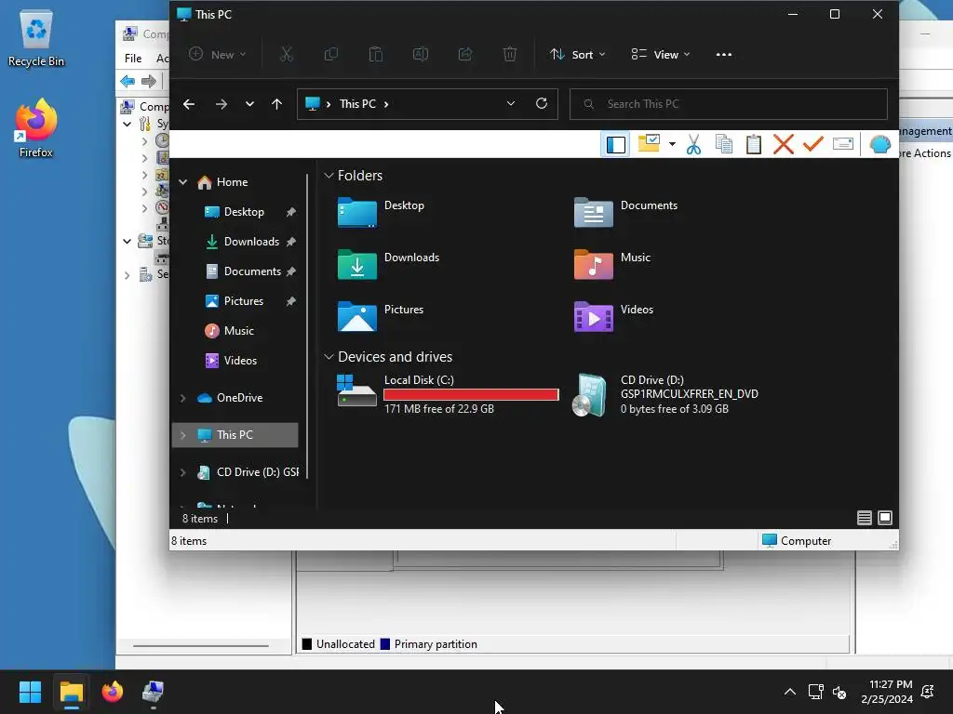The image size is (953, 714).
Task: Open the View dropdown
Action: point(660,55)
